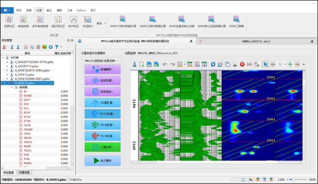The image size is (318, 184).
Task: Click the scissors cut icon in plot toolbar
Action: click(x=235, y=64)
